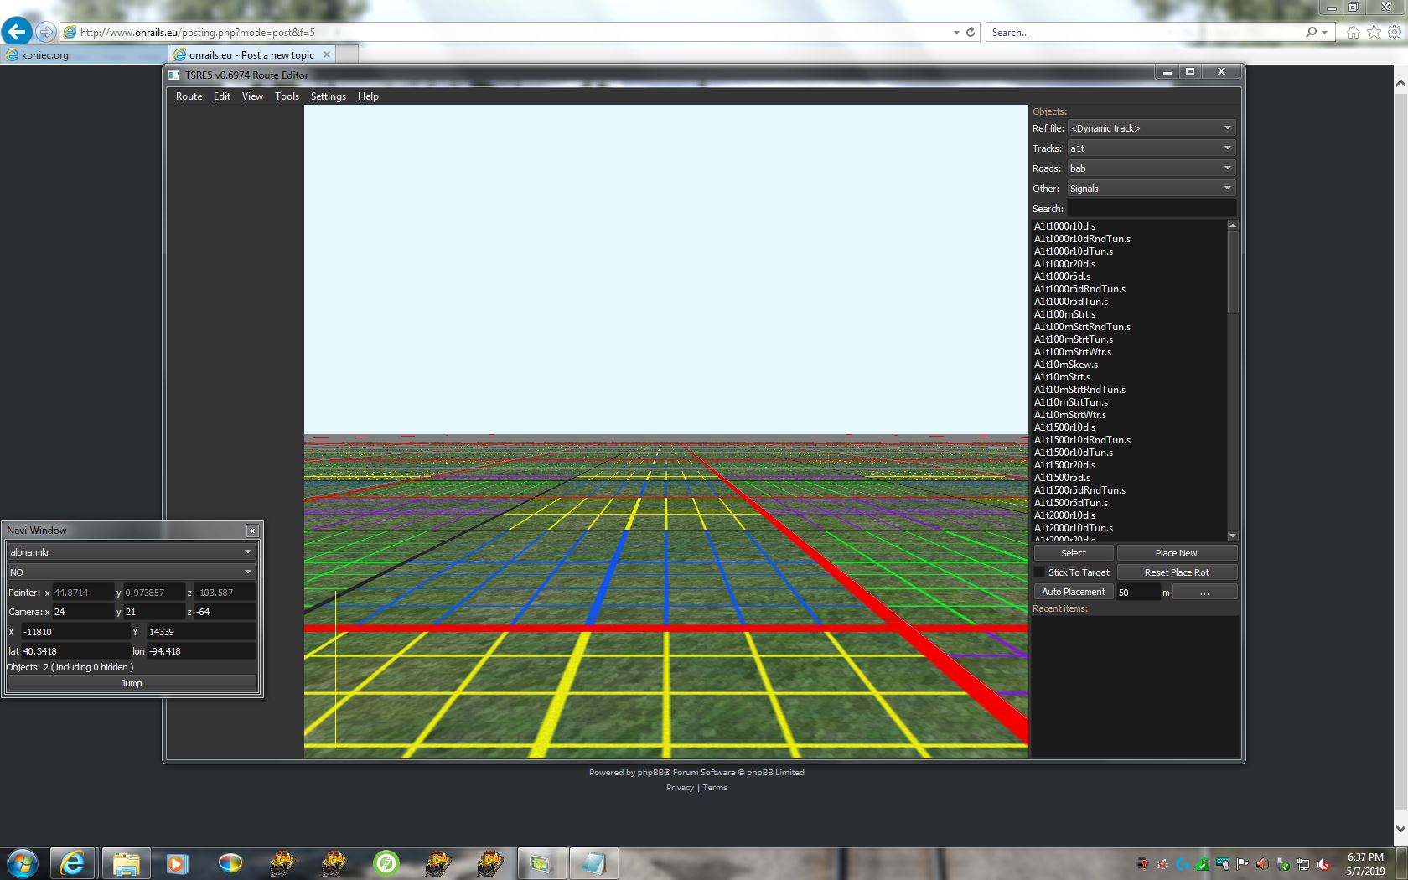Open the picture viewer taskbar icon
This screenshot has width=1408, height=880.
tap(541, 863)
